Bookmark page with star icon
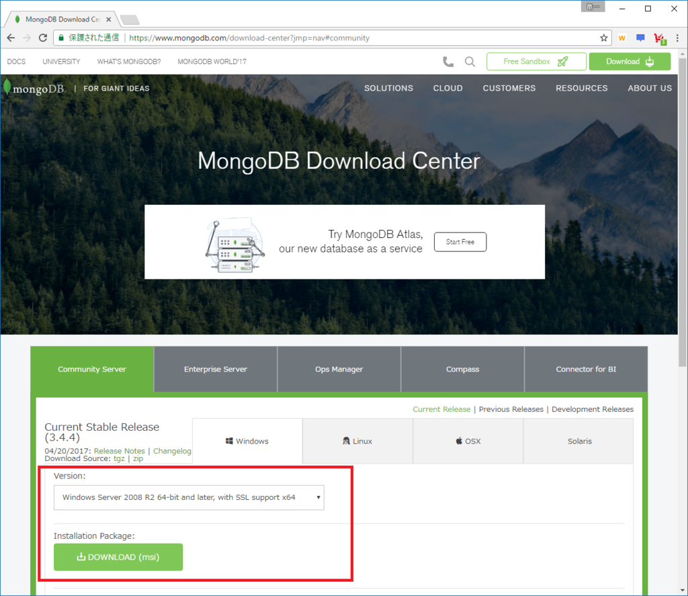This screenshot has width=688, height=596. 604,38
